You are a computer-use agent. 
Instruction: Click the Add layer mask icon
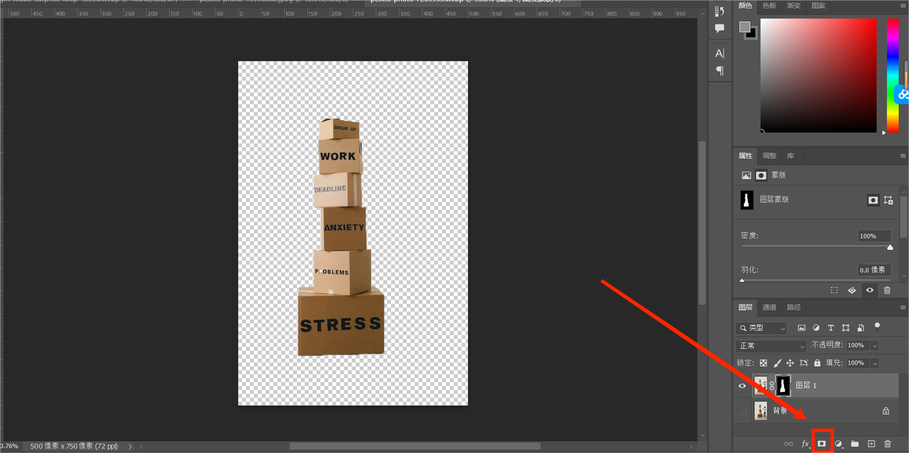point(822,444)
